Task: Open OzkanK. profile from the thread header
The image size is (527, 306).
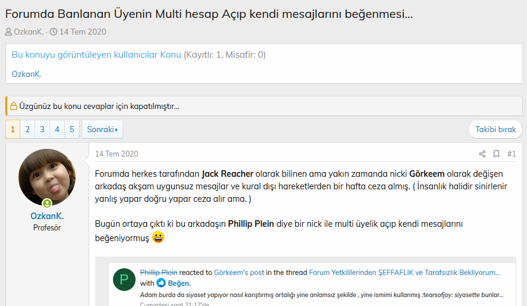Action: [x=27, y=32]
